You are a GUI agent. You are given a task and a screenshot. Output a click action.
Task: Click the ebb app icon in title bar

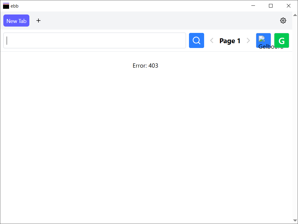(6, 6)
